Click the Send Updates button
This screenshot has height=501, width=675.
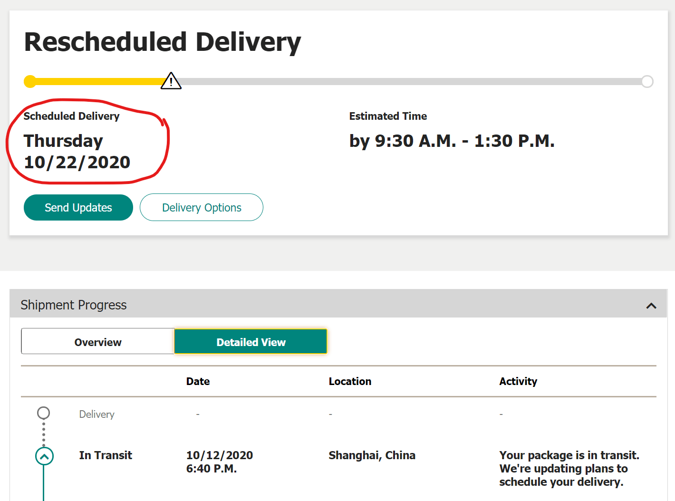pos(78,207)
